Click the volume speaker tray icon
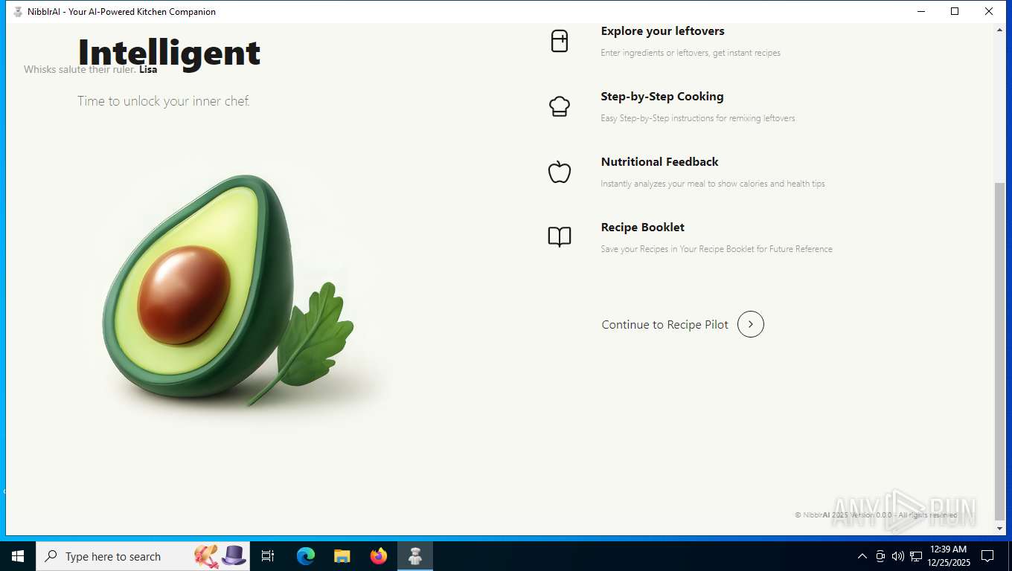This screenshot has height=571, width=1012. click(898, 556)
